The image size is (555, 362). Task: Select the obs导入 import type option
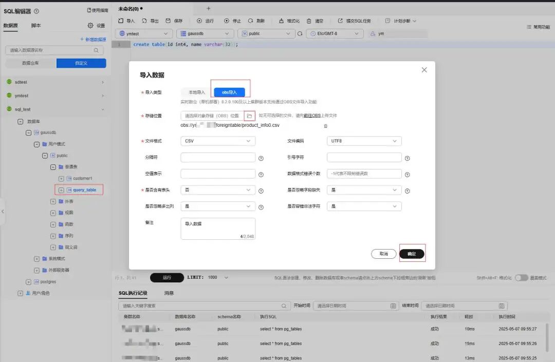tap(229, 92)
